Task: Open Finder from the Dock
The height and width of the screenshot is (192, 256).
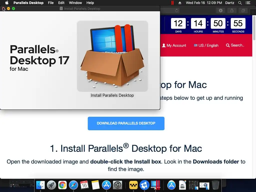Action: [40, 185]
